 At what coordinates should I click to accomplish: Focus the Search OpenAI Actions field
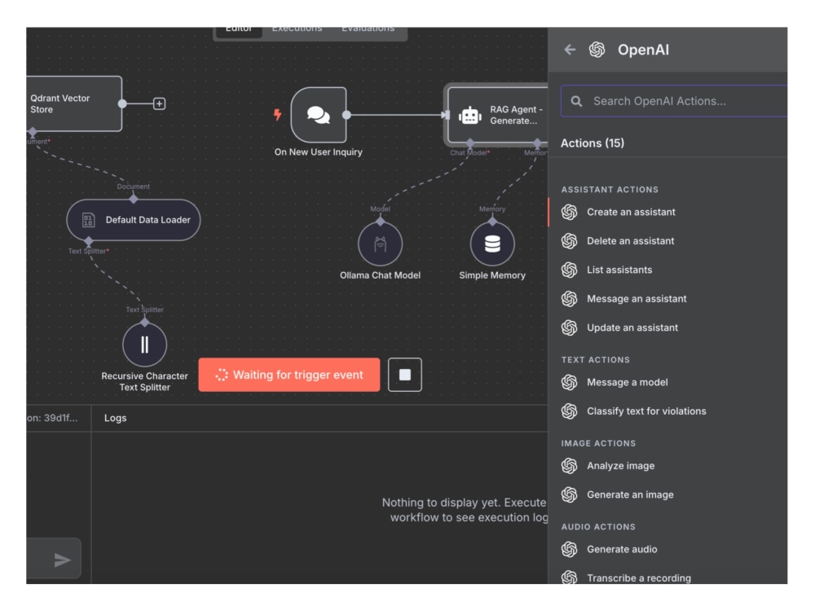tap(674, 101)
